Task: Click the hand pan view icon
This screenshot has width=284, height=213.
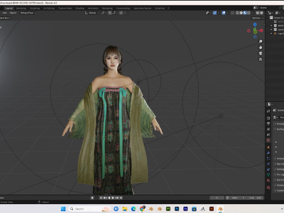Action: 260,47
